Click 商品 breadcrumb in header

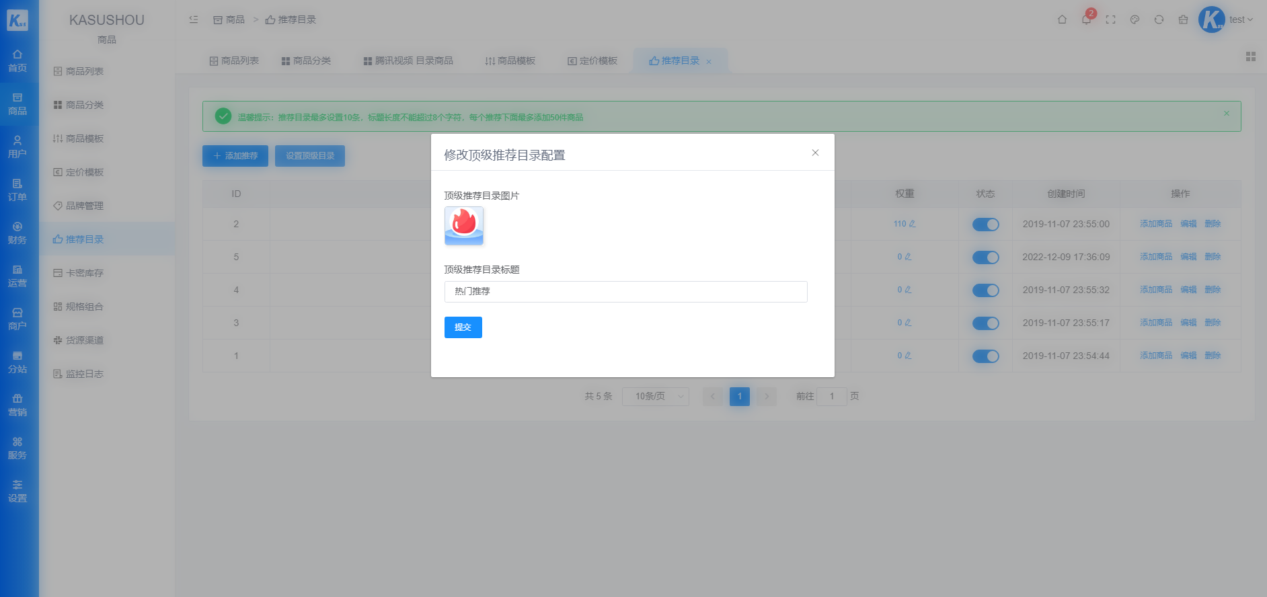click(229, 19)
